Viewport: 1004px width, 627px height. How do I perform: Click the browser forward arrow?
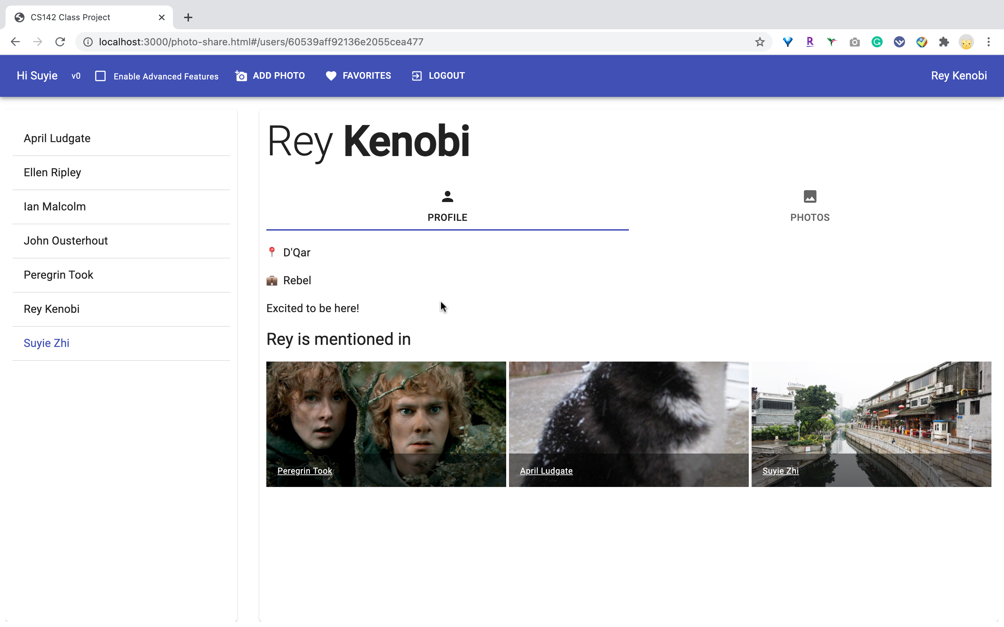[x=38, y=42]
